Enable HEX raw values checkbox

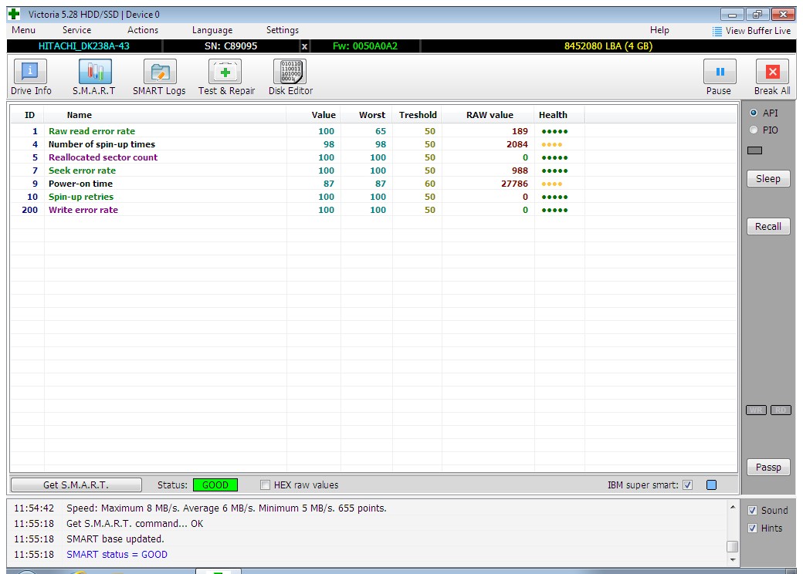click(x=265, y=485)
